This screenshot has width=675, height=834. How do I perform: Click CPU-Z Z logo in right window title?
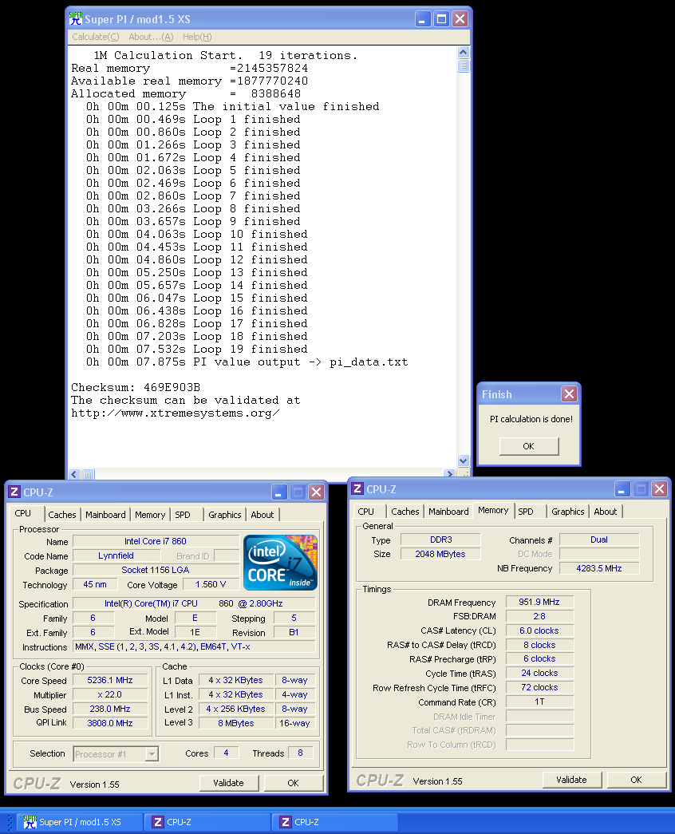coord(357,488)
